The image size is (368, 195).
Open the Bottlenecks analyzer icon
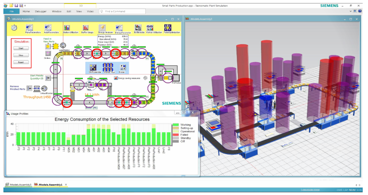point(138,28)
